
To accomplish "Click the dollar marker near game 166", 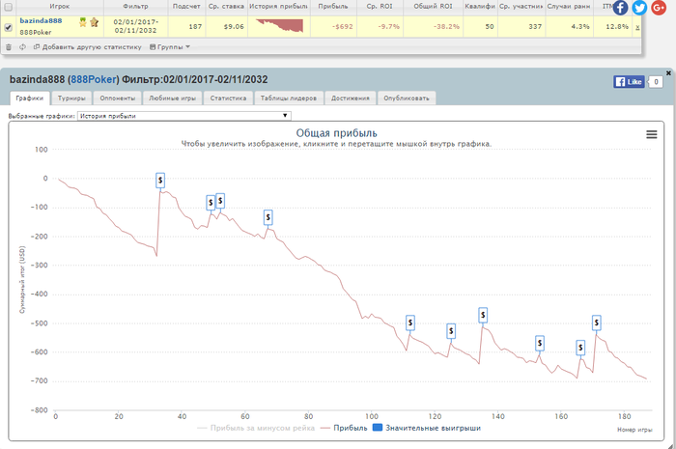I will click(x=580, y=348).
